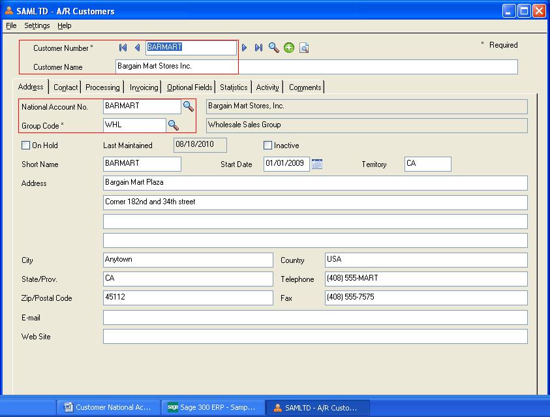The height and width of the screenshot is (417, 550).
Task: Click the Start Date field
Action: click(x=286, y=164)
